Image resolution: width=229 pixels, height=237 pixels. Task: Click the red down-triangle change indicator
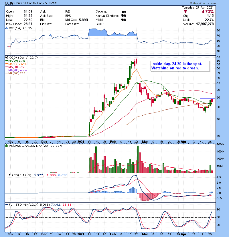click(x=185, y=12)
